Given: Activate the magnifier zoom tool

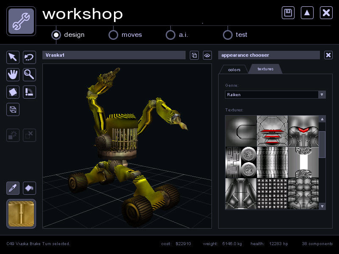Looking at the screenshot, I should point(29,75).
